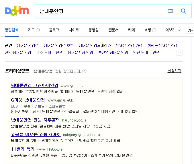
Task: Open the G마켓 남대문안경 ad link
Action: tap(28, 100)
